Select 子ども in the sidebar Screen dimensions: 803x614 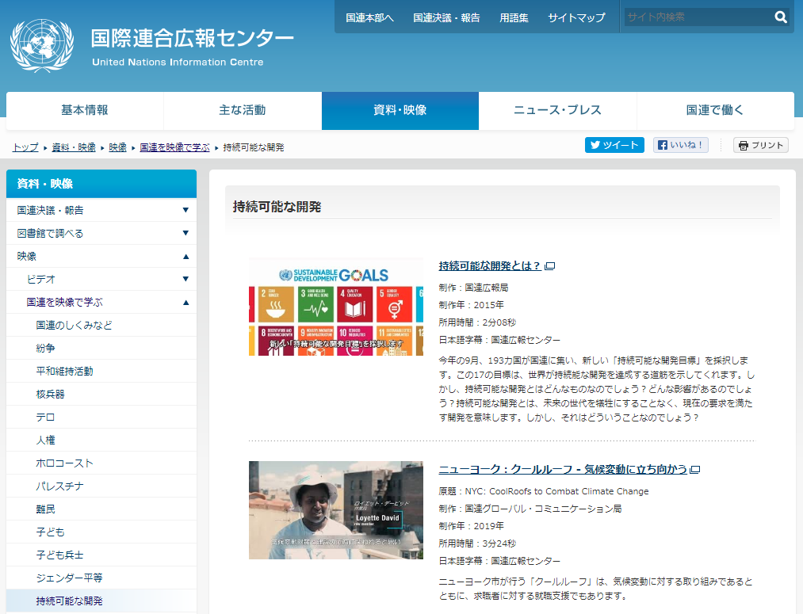[x=101, y=532]
